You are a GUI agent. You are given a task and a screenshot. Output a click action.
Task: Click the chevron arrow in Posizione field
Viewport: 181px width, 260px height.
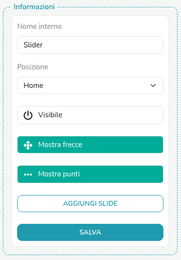point(153,86)
